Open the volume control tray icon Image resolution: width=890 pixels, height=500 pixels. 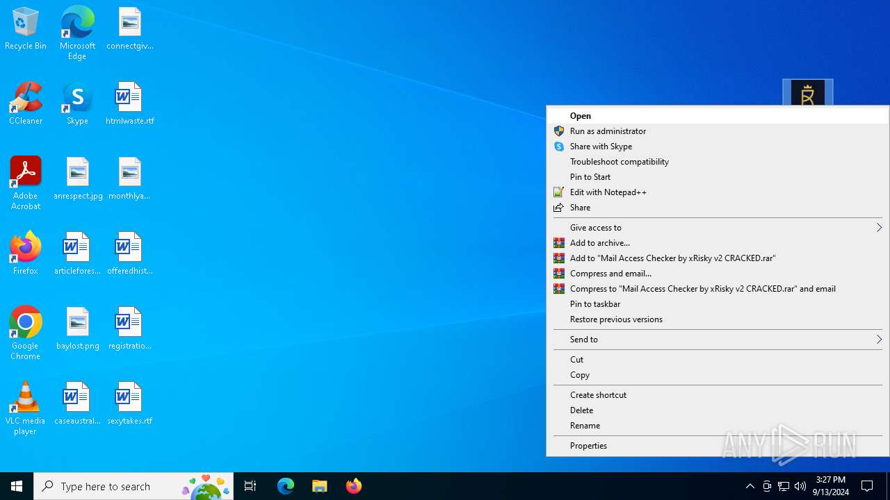click(x=800, y=486)
